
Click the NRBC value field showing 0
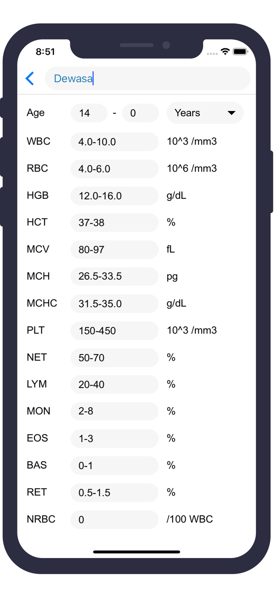tap(114, 519)
